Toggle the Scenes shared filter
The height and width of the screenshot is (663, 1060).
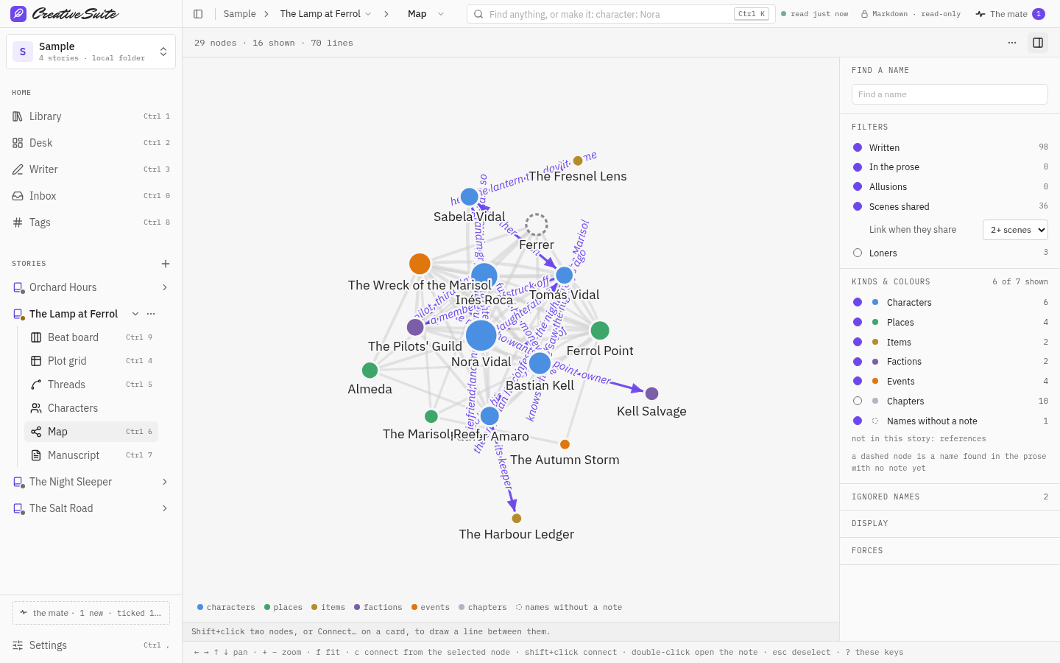point(858,207)
